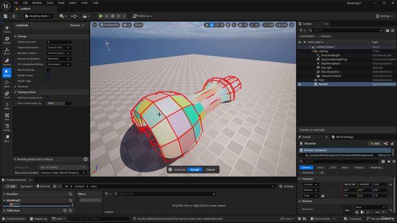Image resolution: width=397 pixels, height=223 pixels.
Task: Toggle visibility eye for Revolve actor
Action: (x=300, y=84)
